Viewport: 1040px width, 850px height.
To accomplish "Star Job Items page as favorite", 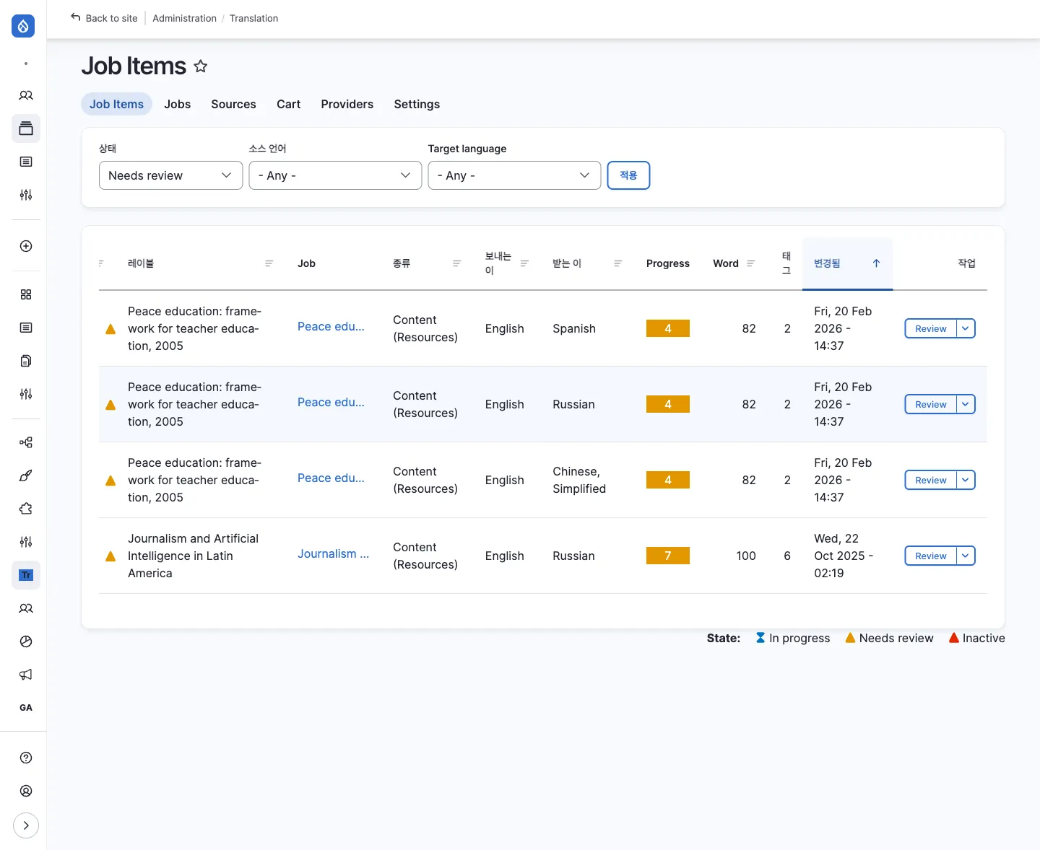I will pyautogui.click(x=201, y=66).
